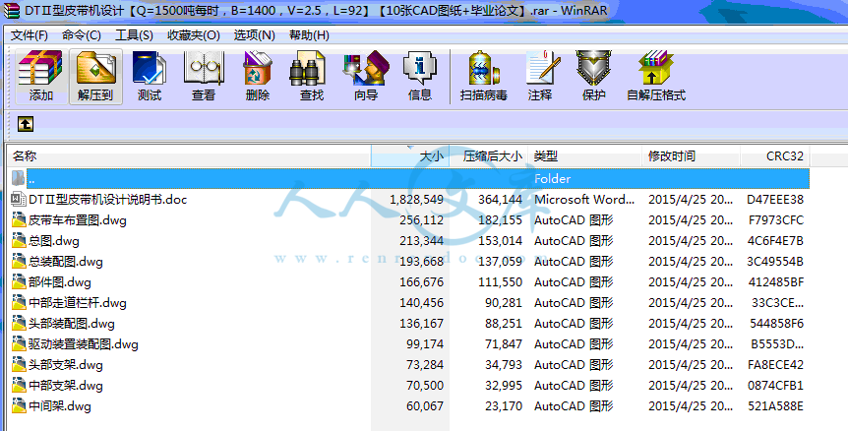
Task: Sort by 类型 column header
Action: pos(585,156)
